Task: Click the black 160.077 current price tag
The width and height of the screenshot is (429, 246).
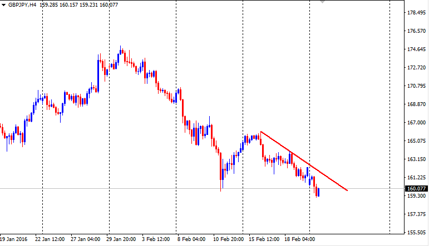Action: [x=416, y=188]
